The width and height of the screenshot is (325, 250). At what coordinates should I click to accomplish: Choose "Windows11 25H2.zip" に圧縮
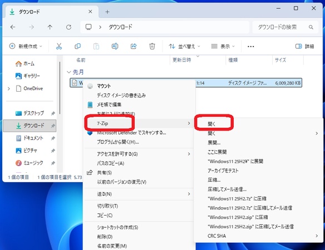pos(258,217)
